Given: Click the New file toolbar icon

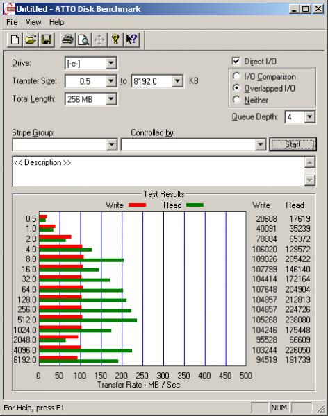Looking at the screenshot, I should tap(15, 40).
